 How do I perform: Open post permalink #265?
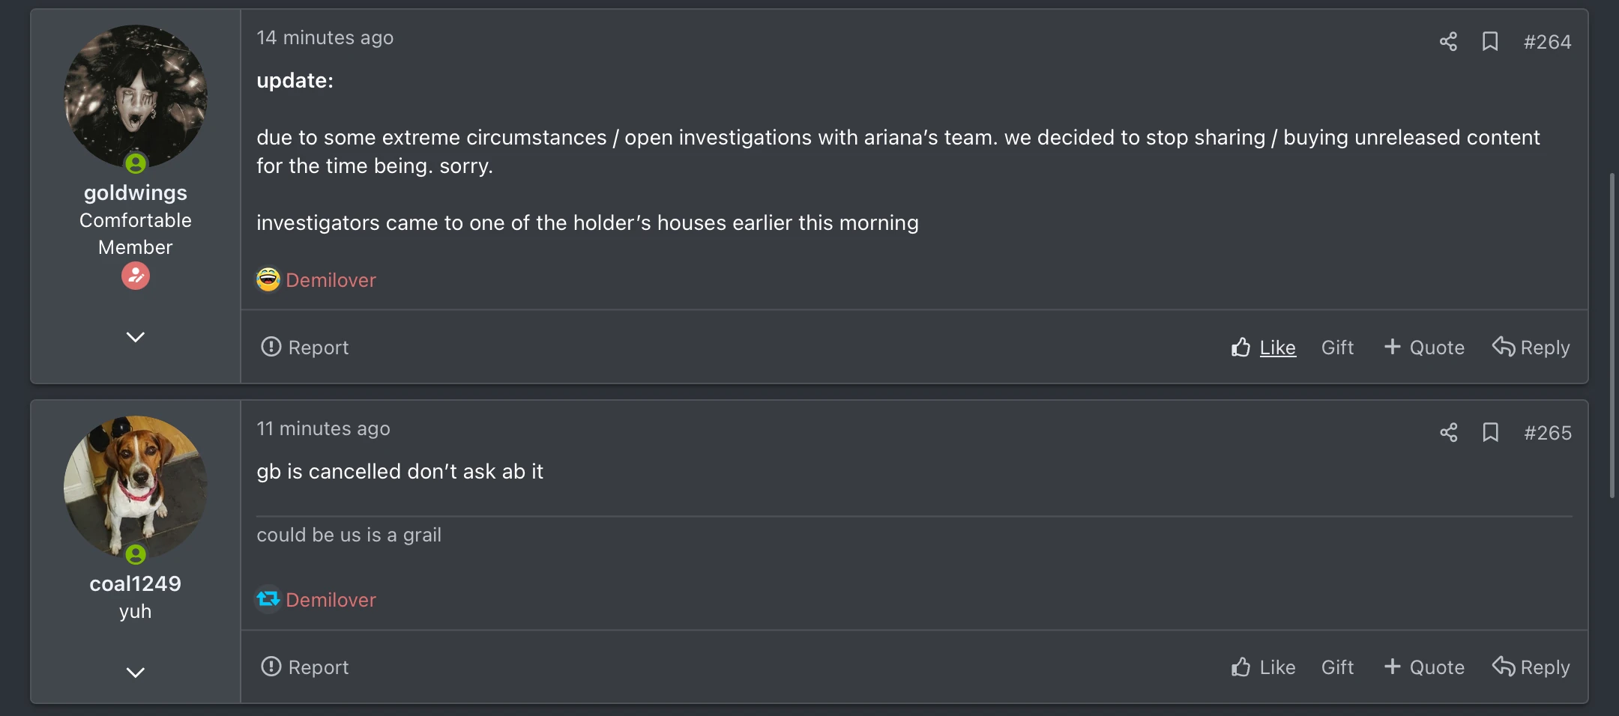click(x=1548, y=433)
